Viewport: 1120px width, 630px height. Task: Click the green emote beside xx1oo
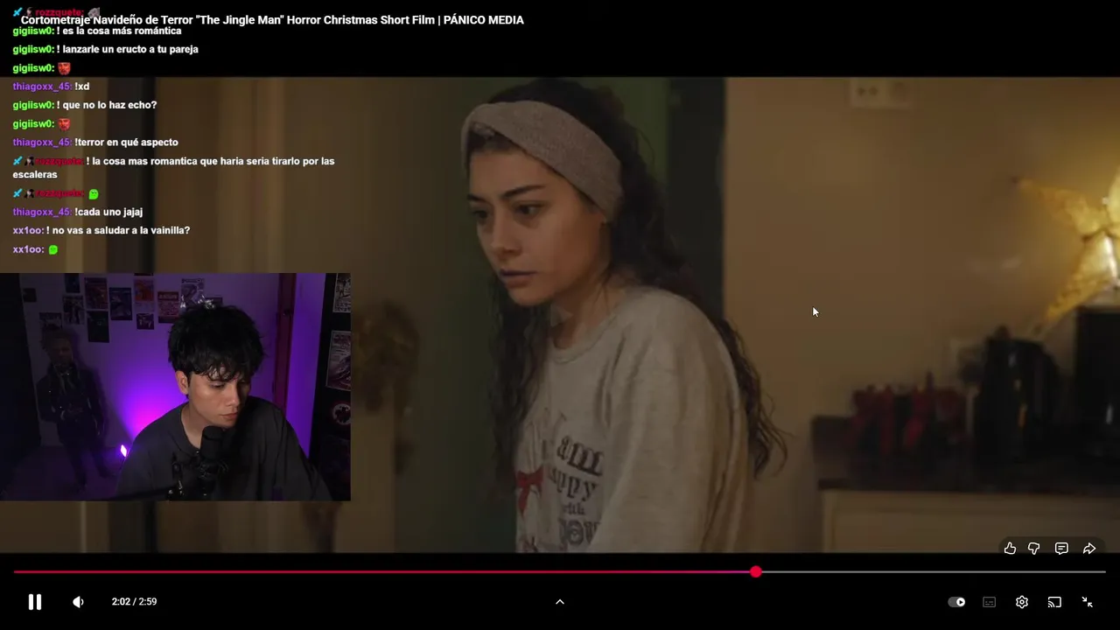point(53,250)
